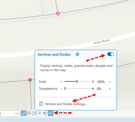Open Vertices and Nodes Settings link
This screenshot has height=122, width=135.
[x=66, y=104]
